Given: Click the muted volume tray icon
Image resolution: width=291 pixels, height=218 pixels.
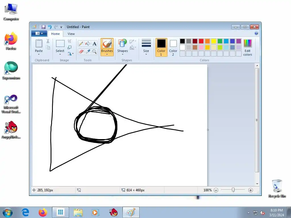Looking at the screenshot, I should coord(262,213).
